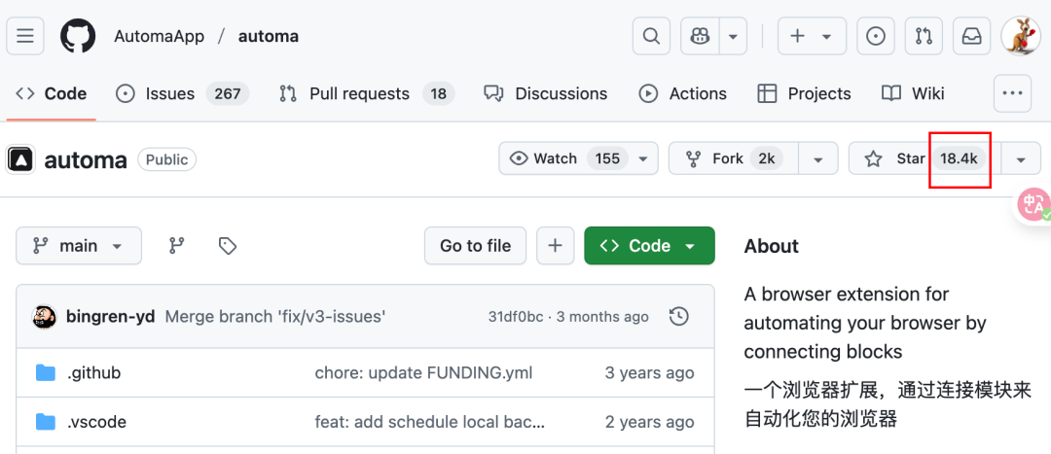Expand the Star lists dropdown arrow
1051x454 pixels.
coord(1021,159)
